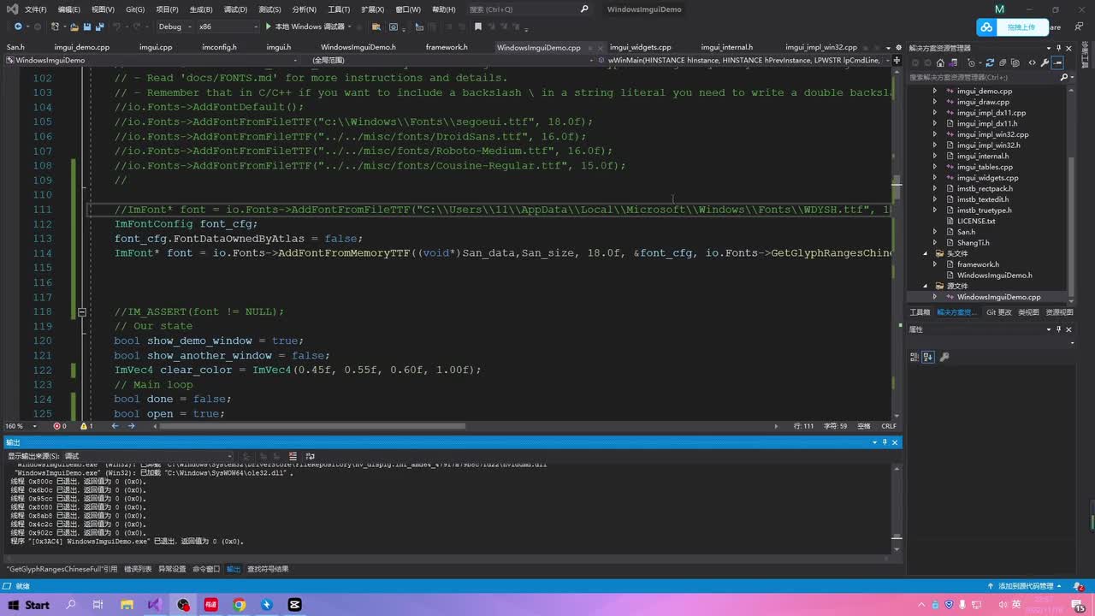This screenshot has width=1095, height=616.
Task: Click Solution Explorer sync/refresh icon
Action: pyautogui.click(x=990, y=62)
